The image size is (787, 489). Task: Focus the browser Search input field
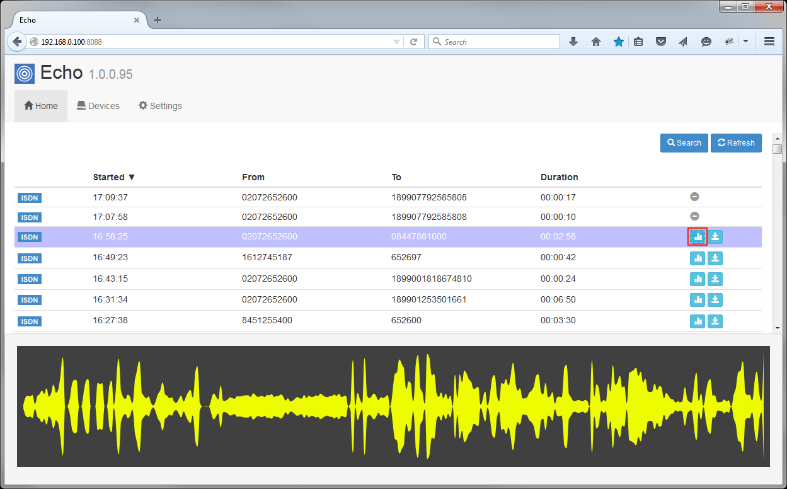(x=494, y=42)
